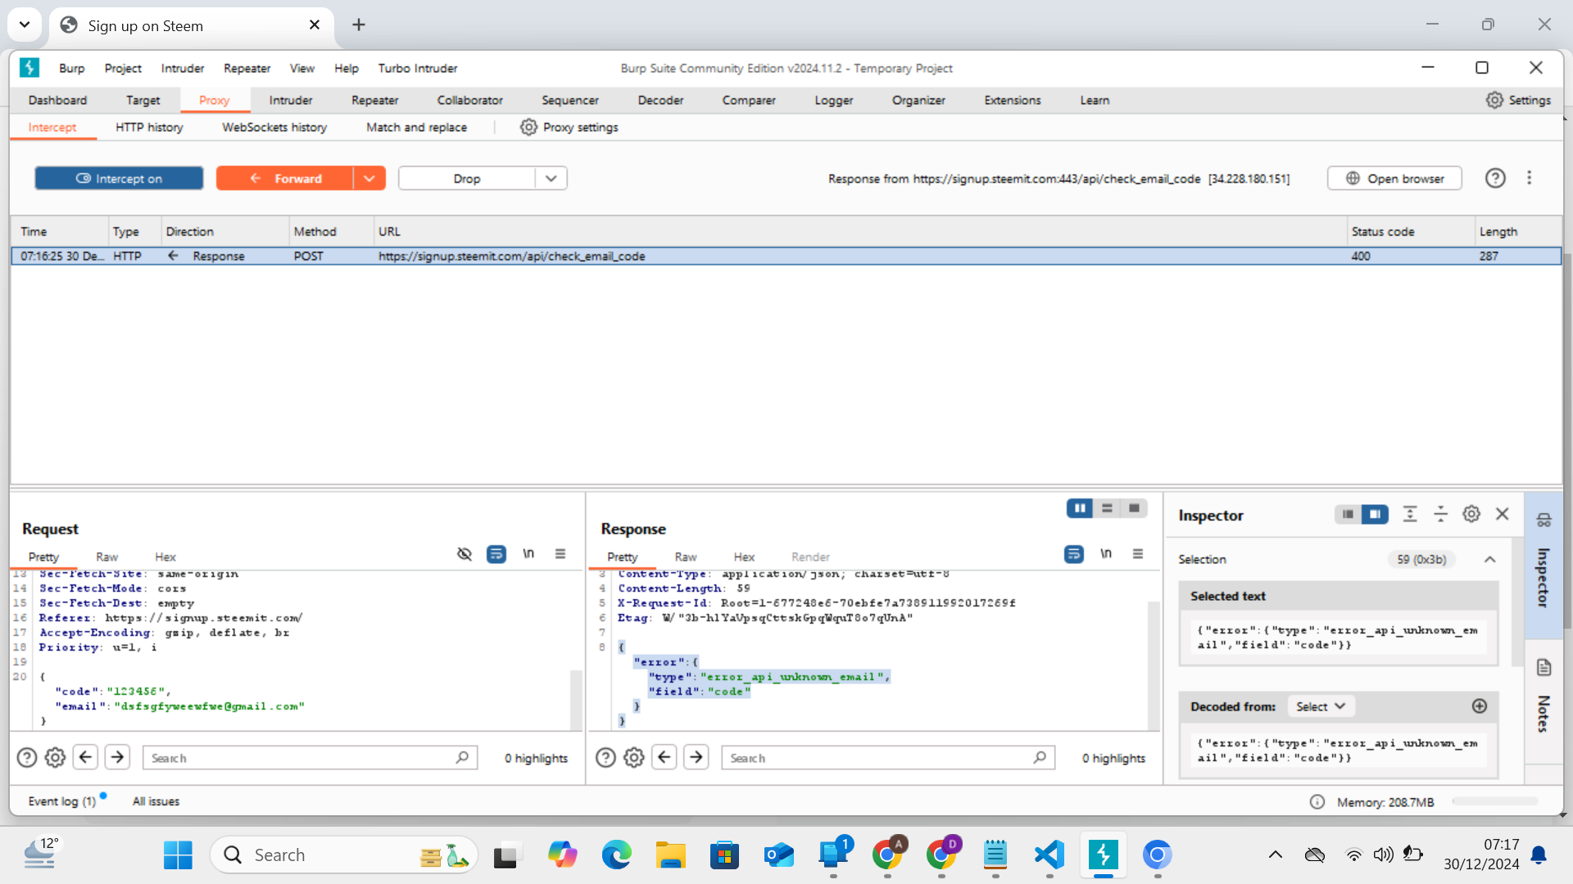This screenshot has height=884, width=1573.
Task: Toggle Intercept on off
Action: (118, 178)
